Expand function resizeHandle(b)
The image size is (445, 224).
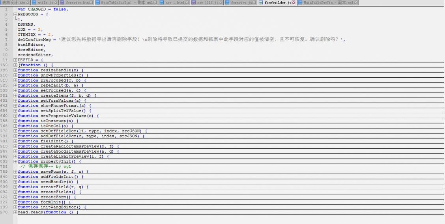tap(15, 70)
